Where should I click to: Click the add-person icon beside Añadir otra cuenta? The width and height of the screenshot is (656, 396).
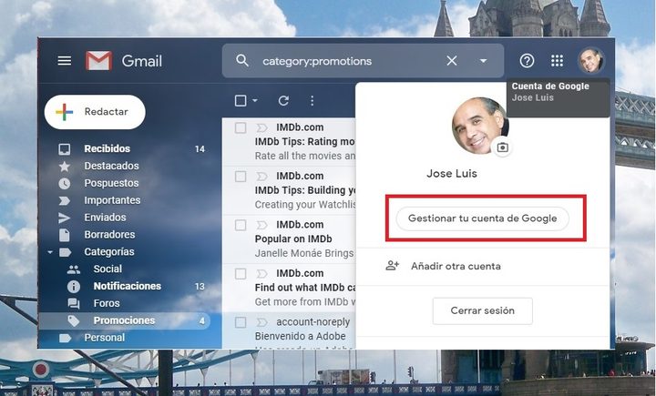[392, 266]
